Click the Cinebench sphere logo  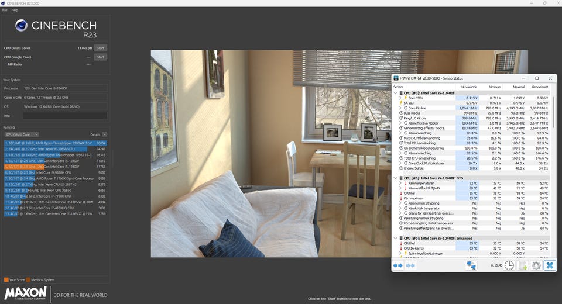[21, 25]
